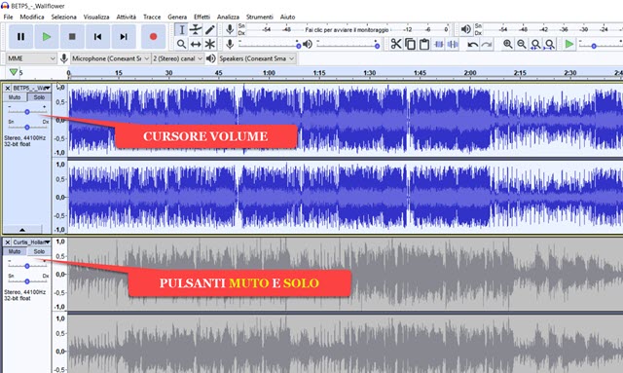
Task: Open the Visualizza menu
Action: [x=96, y=17]
